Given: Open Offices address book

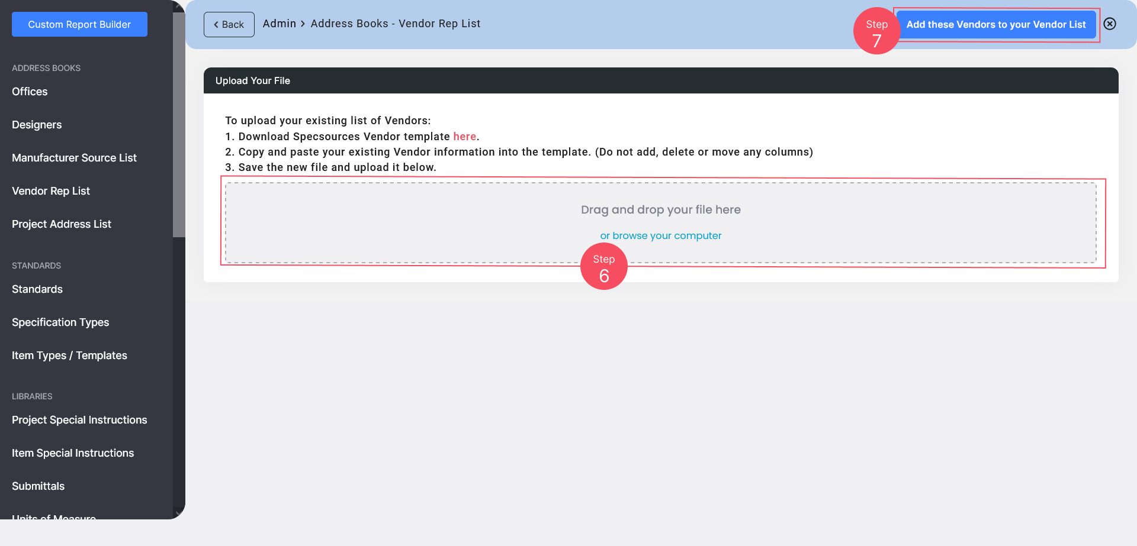Looking at the screenshot, I should pyautogui.click(x=30, y=92).
